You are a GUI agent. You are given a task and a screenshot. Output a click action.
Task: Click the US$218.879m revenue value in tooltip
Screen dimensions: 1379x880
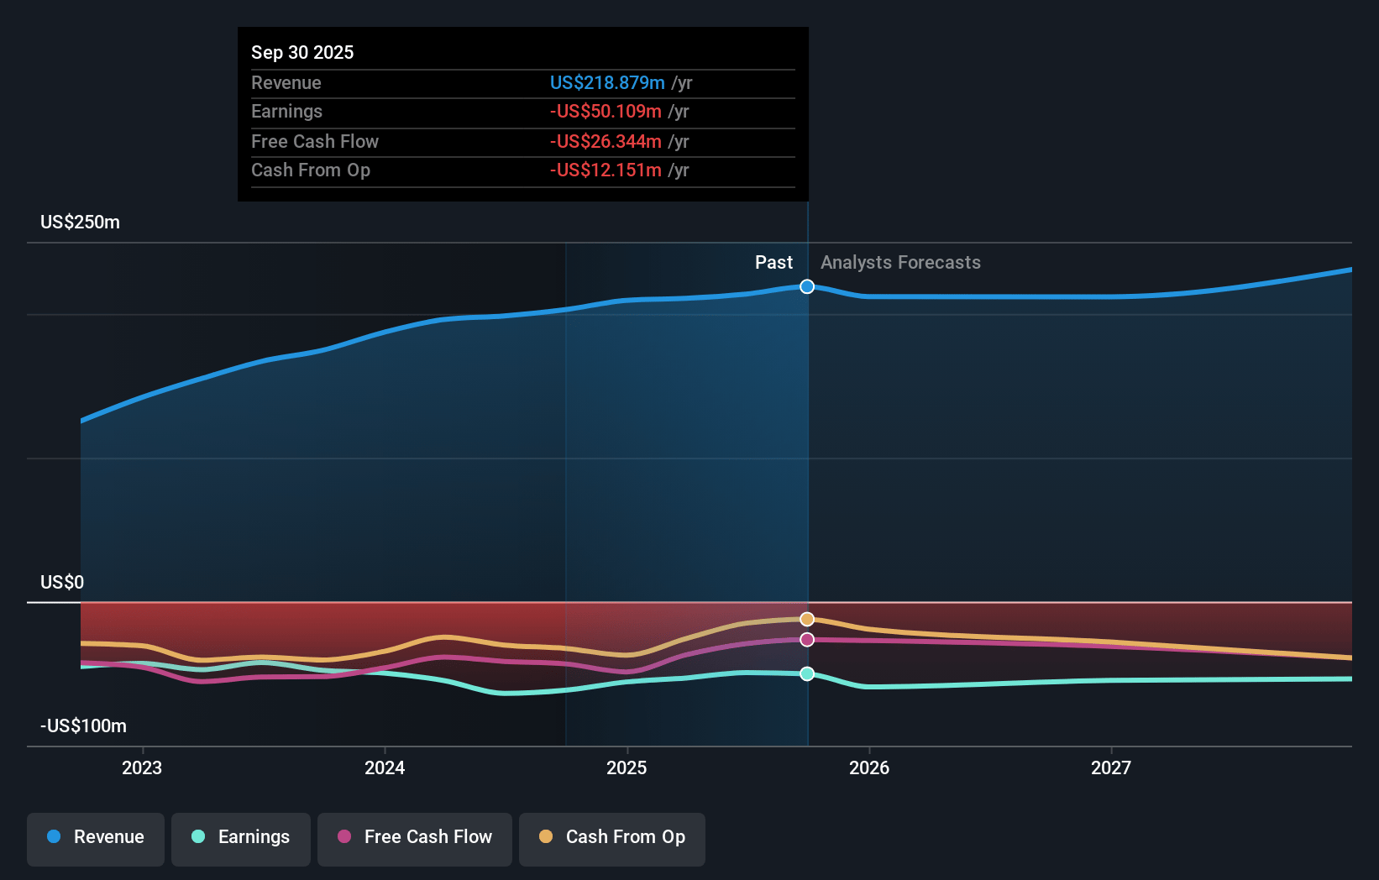point(607,83)
